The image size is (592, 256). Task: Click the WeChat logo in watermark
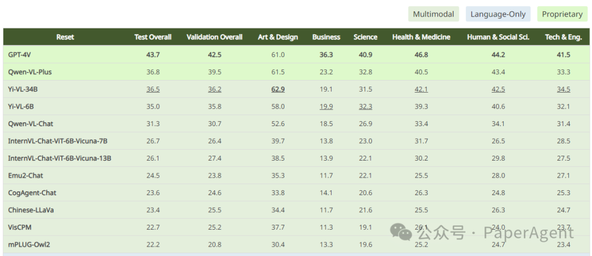click(x=401, y=231)
